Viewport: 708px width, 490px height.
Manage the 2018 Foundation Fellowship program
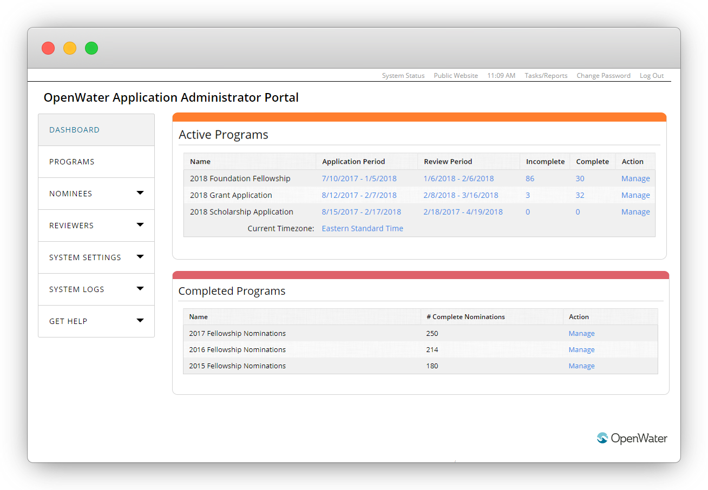tap(635, 178)
